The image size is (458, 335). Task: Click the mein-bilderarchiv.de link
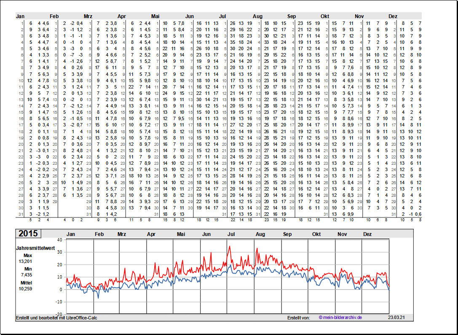[x=340, y=317]
